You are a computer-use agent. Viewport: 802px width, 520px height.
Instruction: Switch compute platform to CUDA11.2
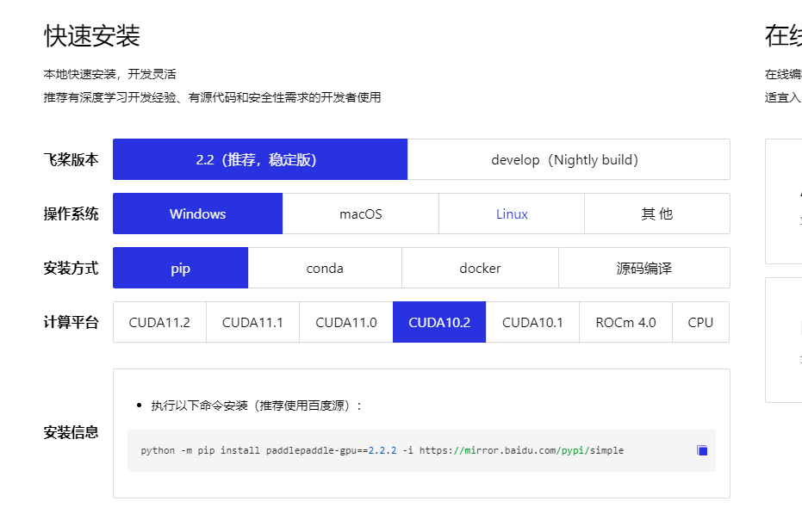pos(159,322)
